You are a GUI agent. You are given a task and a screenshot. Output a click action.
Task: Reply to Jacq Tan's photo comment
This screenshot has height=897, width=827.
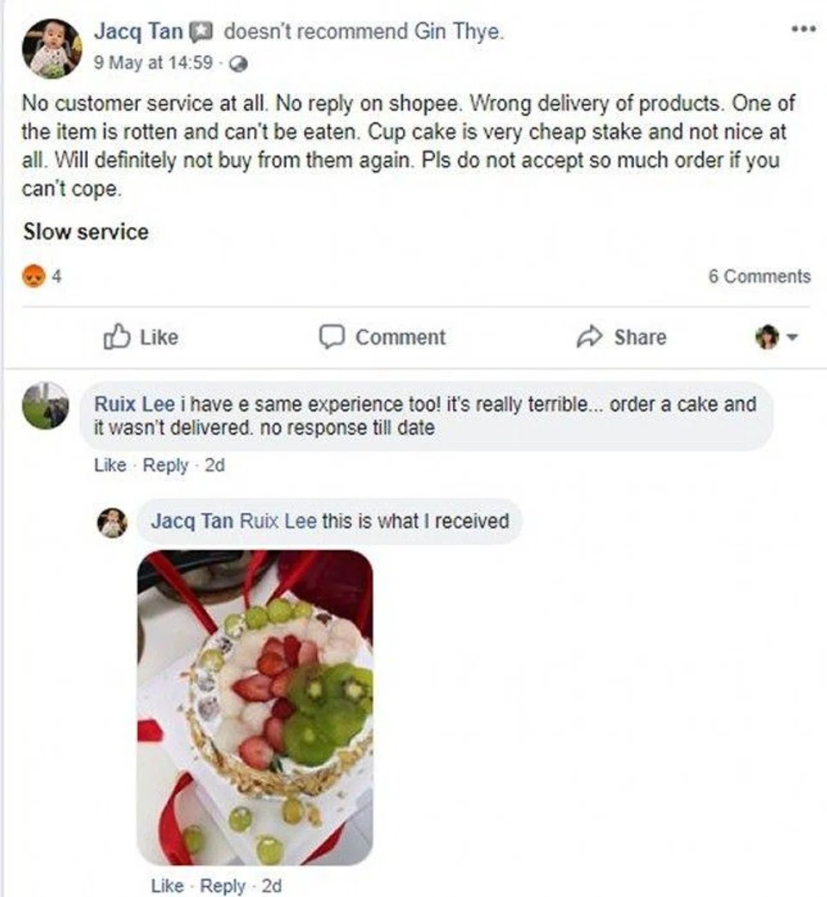coord(222,886)
